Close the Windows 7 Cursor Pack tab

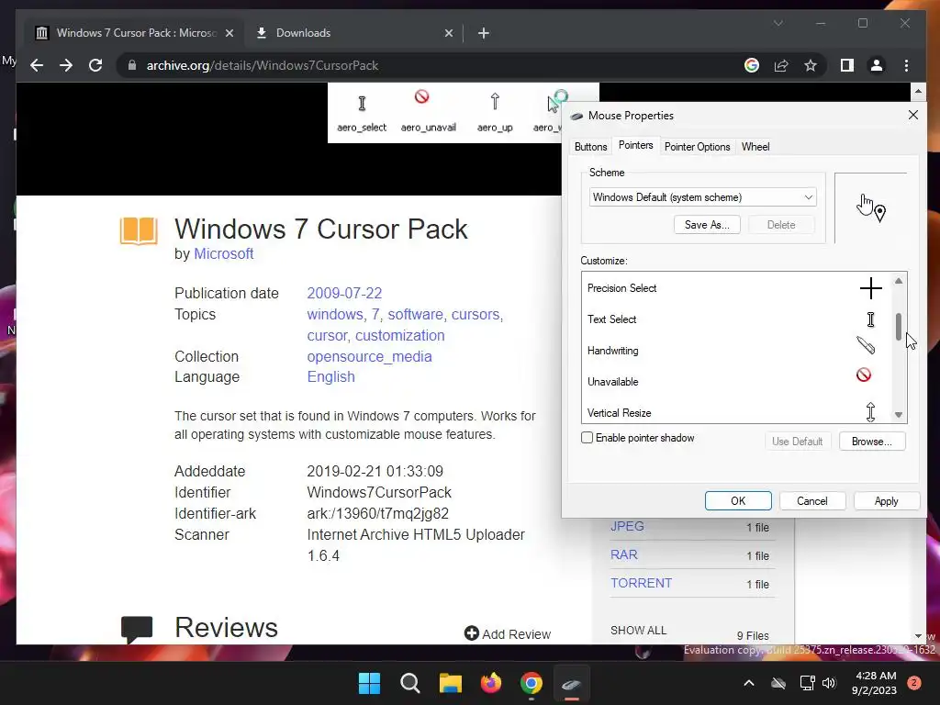click(229, 33)
